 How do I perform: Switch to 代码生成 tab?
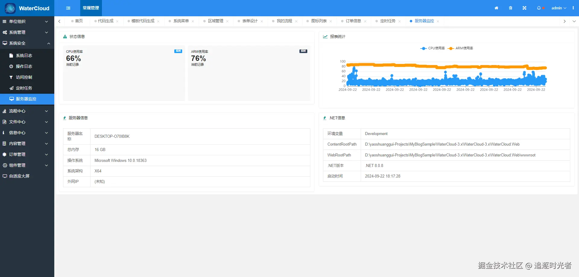click(x=106, y=21)
